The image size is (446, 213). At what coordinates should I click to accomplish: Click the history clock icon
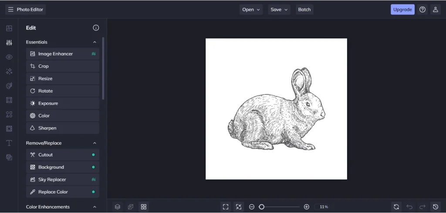(435, 207)
